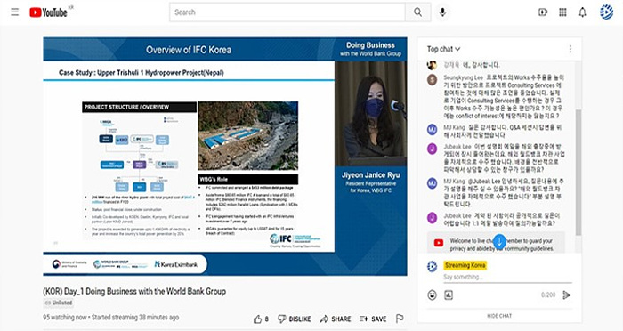623x331 pixels.
Task: Click the DISLIKE button
Action: (x=294, y=319)
